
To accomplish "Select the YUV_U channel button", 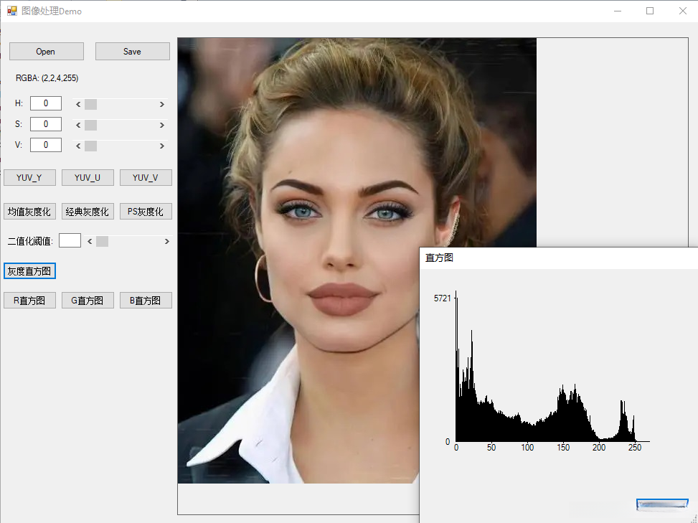I will coord(88,178).
